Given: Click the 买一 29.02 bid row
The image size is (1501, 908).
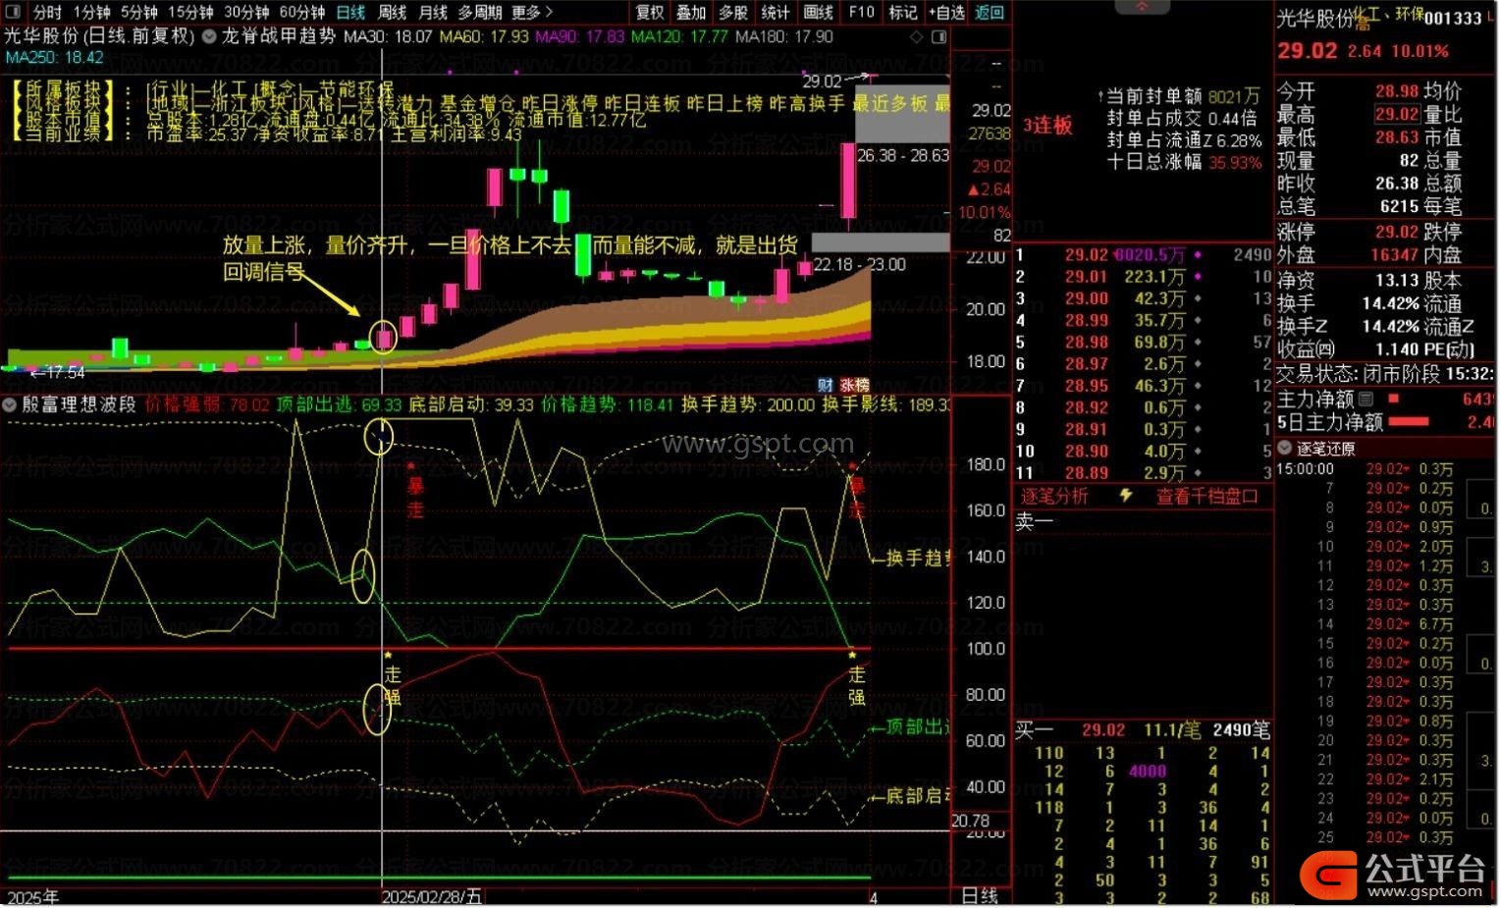Looking at the screenshot, I should [1144, 729].
